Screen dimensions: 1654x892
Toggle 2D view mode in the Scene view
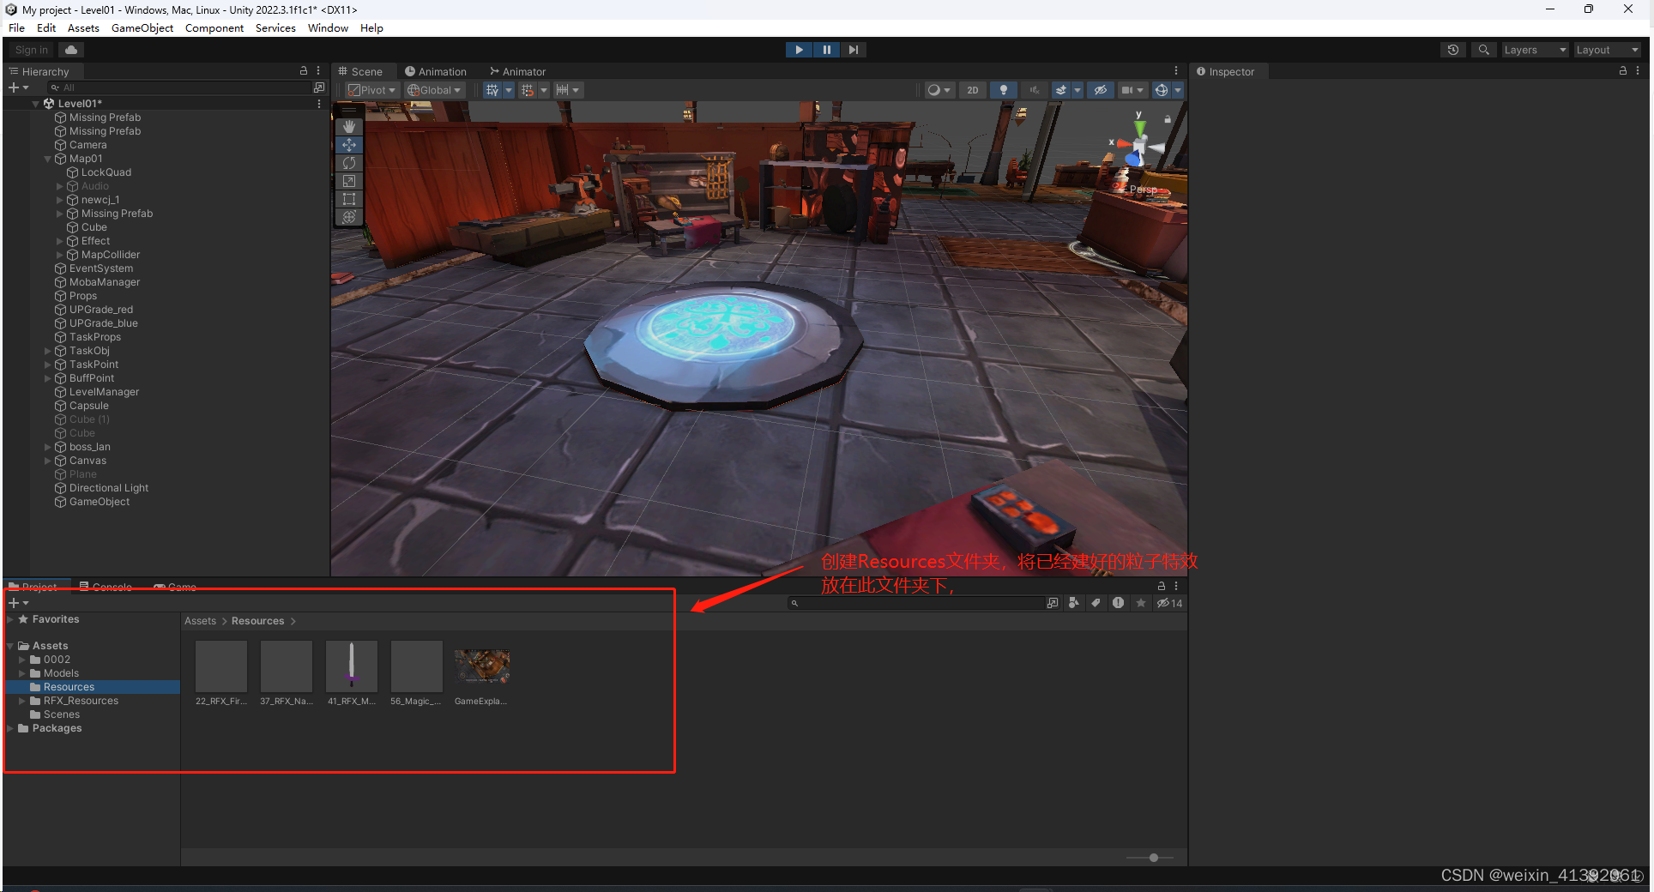972,89
